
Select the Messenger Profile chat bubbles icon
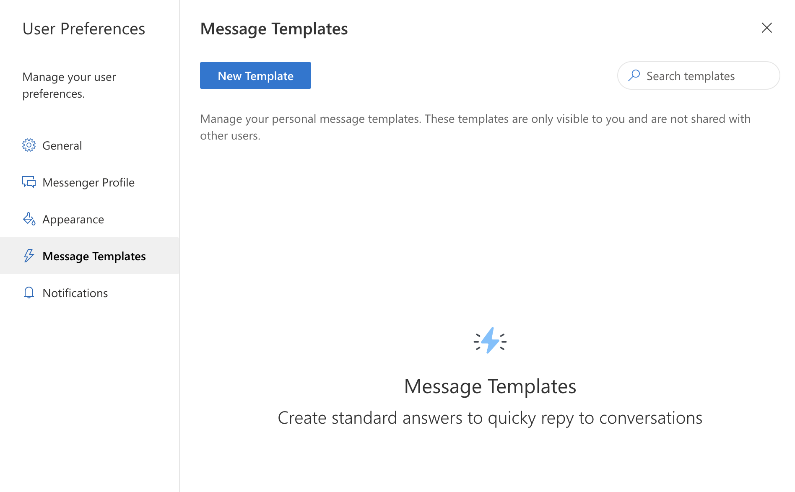pos(29,182)
